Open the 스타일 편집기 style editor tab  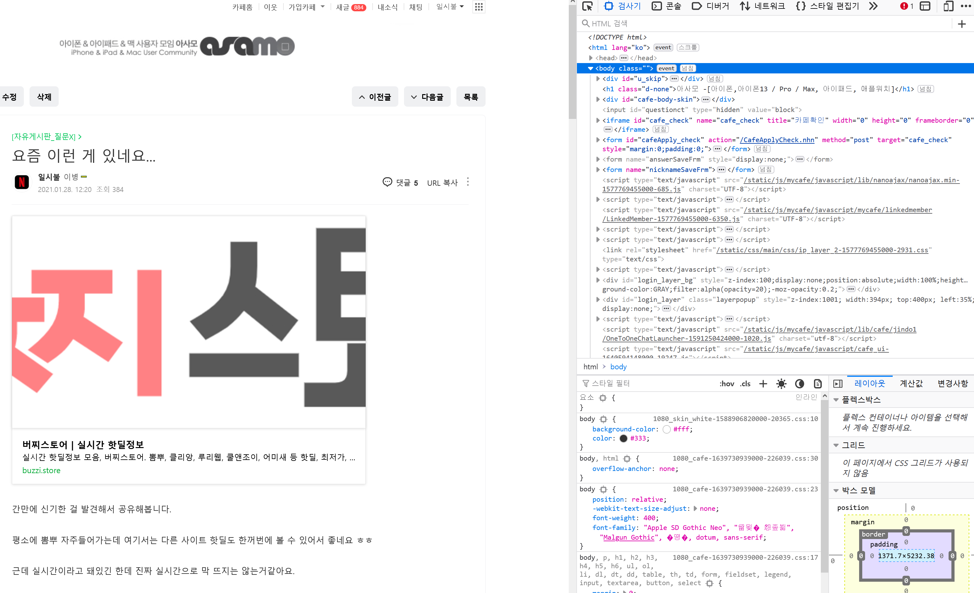point(828,6)
